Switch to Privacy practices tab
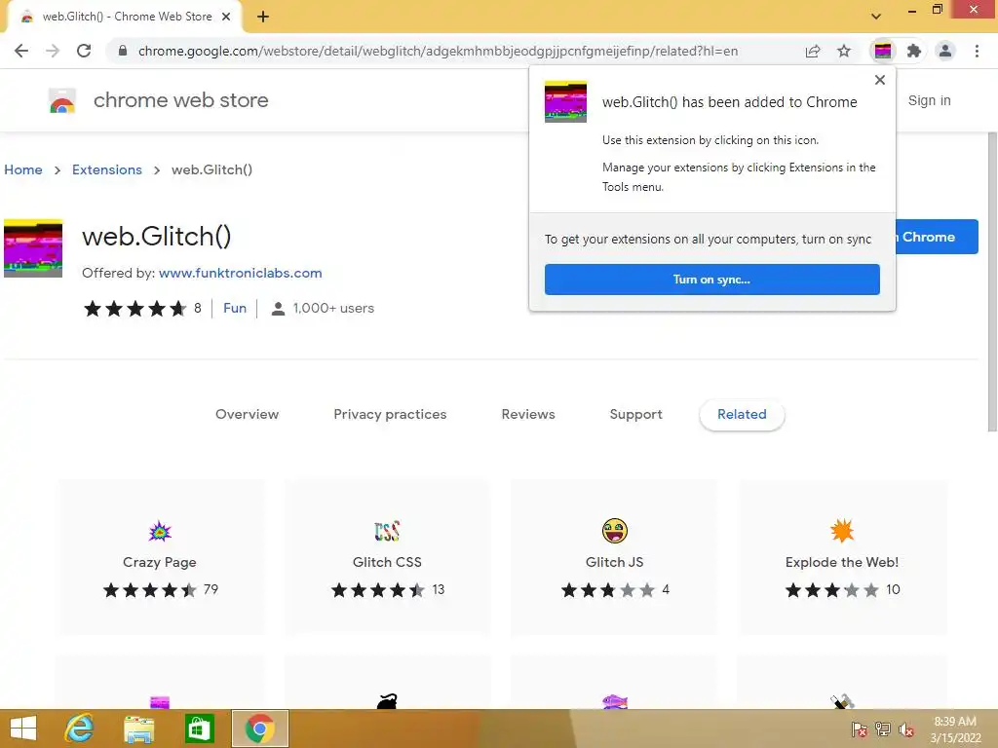 390,414
